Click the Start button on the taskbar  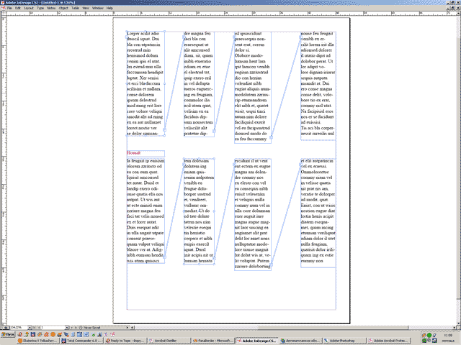[8, 334]
